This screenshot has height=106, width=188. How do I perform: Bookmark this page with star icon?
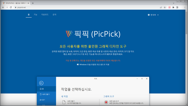(165, 8)
